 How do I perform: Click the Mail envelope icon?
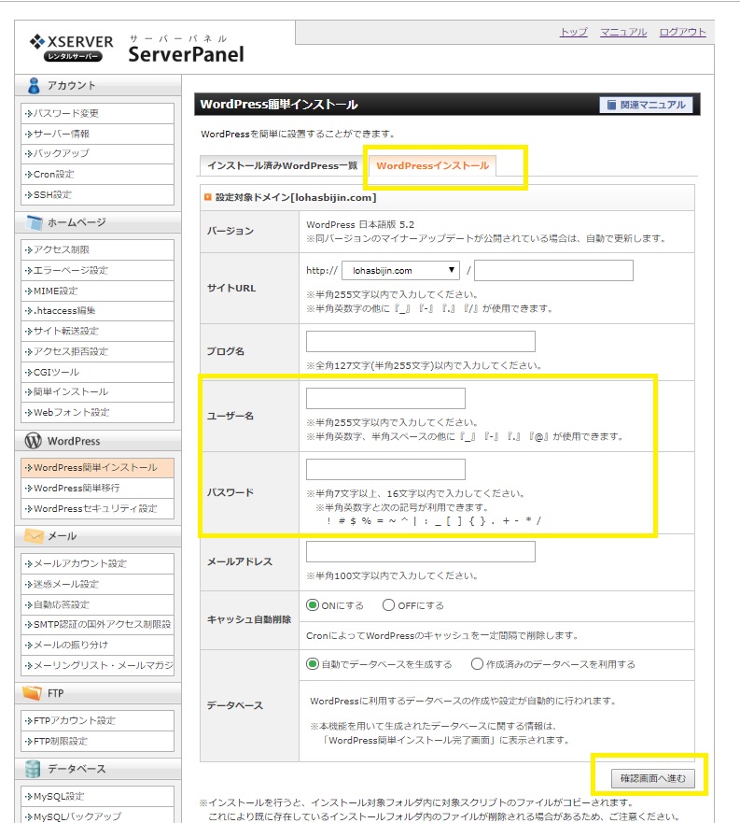pyautogui.click(x=35, y=536)
